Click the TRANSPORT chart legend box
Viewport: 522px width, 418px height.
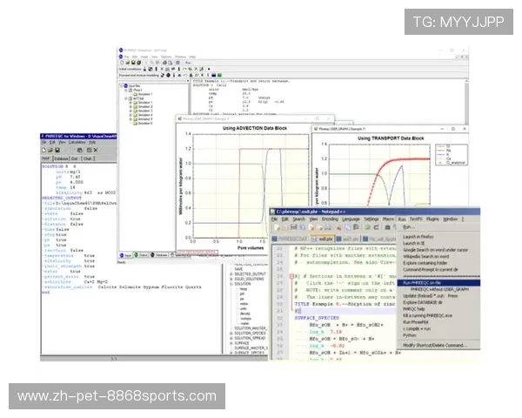point(451,155)
